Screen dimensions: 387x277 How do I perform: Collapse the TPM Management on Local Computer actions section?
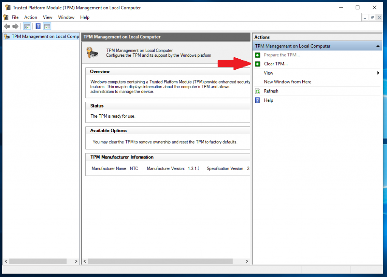[378, 46]
